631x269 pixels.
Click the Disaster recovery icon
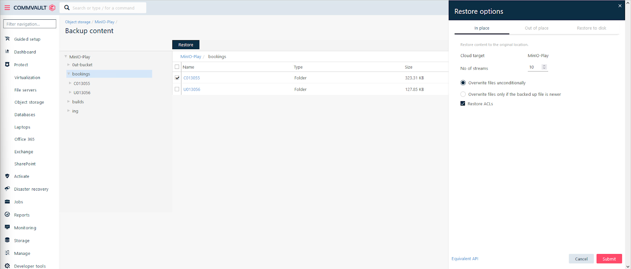point(7,189)
